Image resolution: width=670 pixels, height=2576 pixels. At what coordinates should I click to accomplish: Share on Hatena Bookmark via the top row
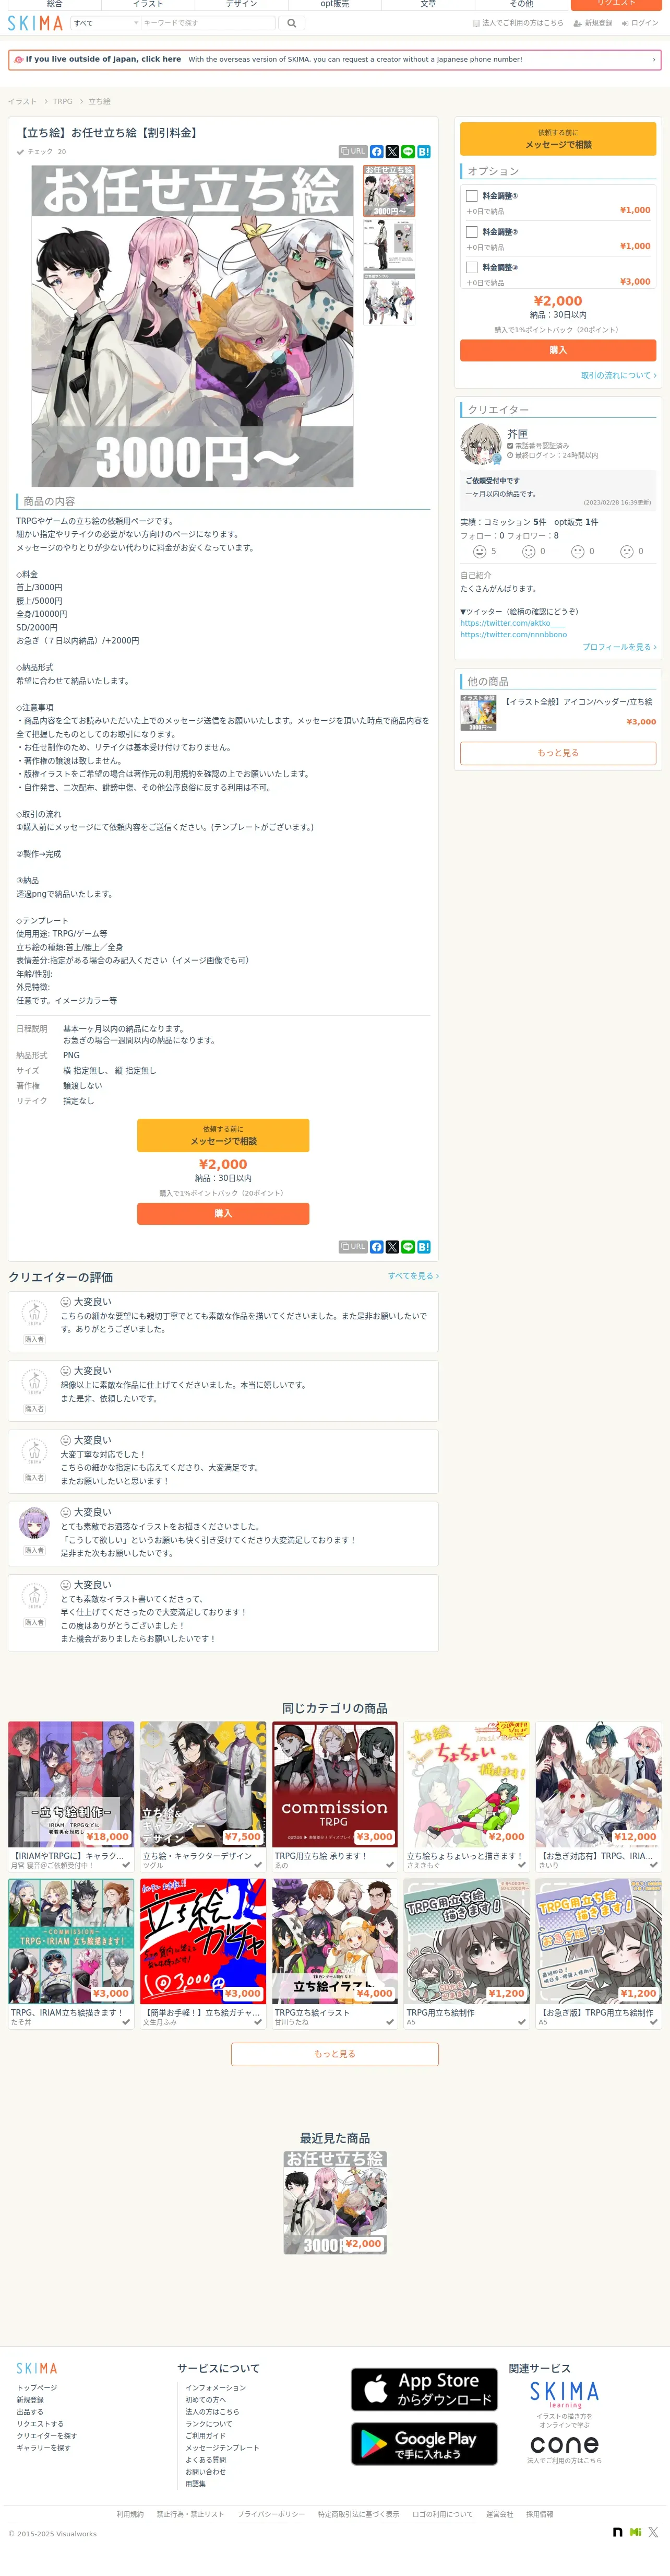tap(423, 152)
